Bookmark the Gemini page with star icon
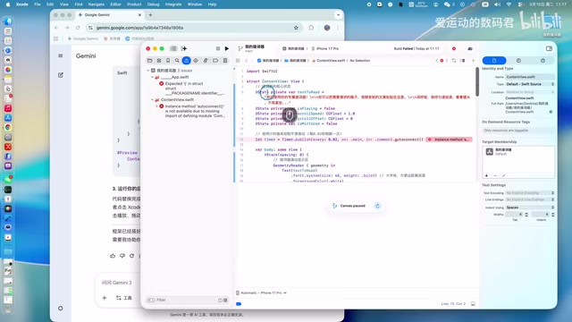The image size is (572, 322). click(x=296, y=28)
